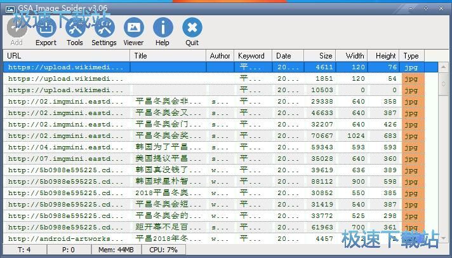Viewport: 452px width, 258px height.
Task: Click the GSA Image Spider title bar icon
Action: click(10, 10)
